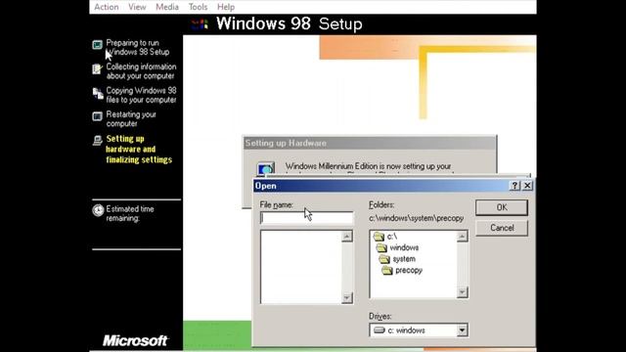This screenshot has height=352, width=626.
Task: Cancel the Open dialog
Action: (502, 228)
